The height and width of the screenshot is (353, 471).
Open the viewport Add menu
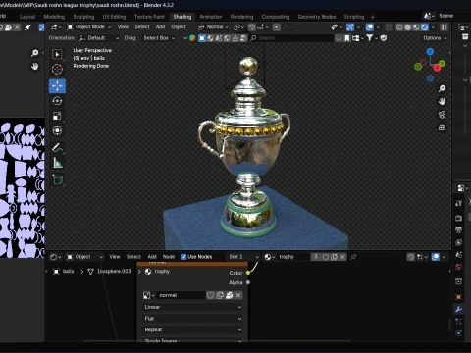click(160, 27)
